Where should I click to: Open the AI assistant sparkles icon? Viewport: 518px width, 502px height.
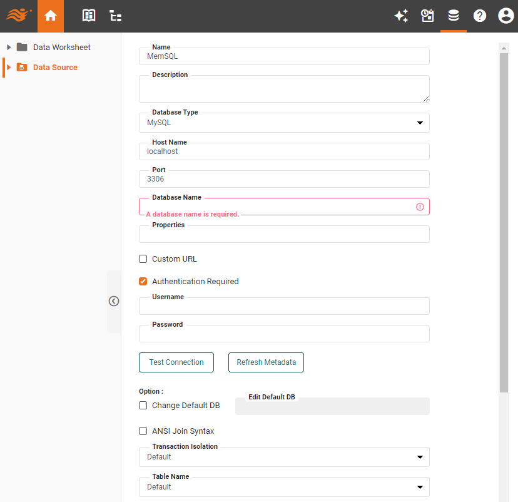click(401, 16)
